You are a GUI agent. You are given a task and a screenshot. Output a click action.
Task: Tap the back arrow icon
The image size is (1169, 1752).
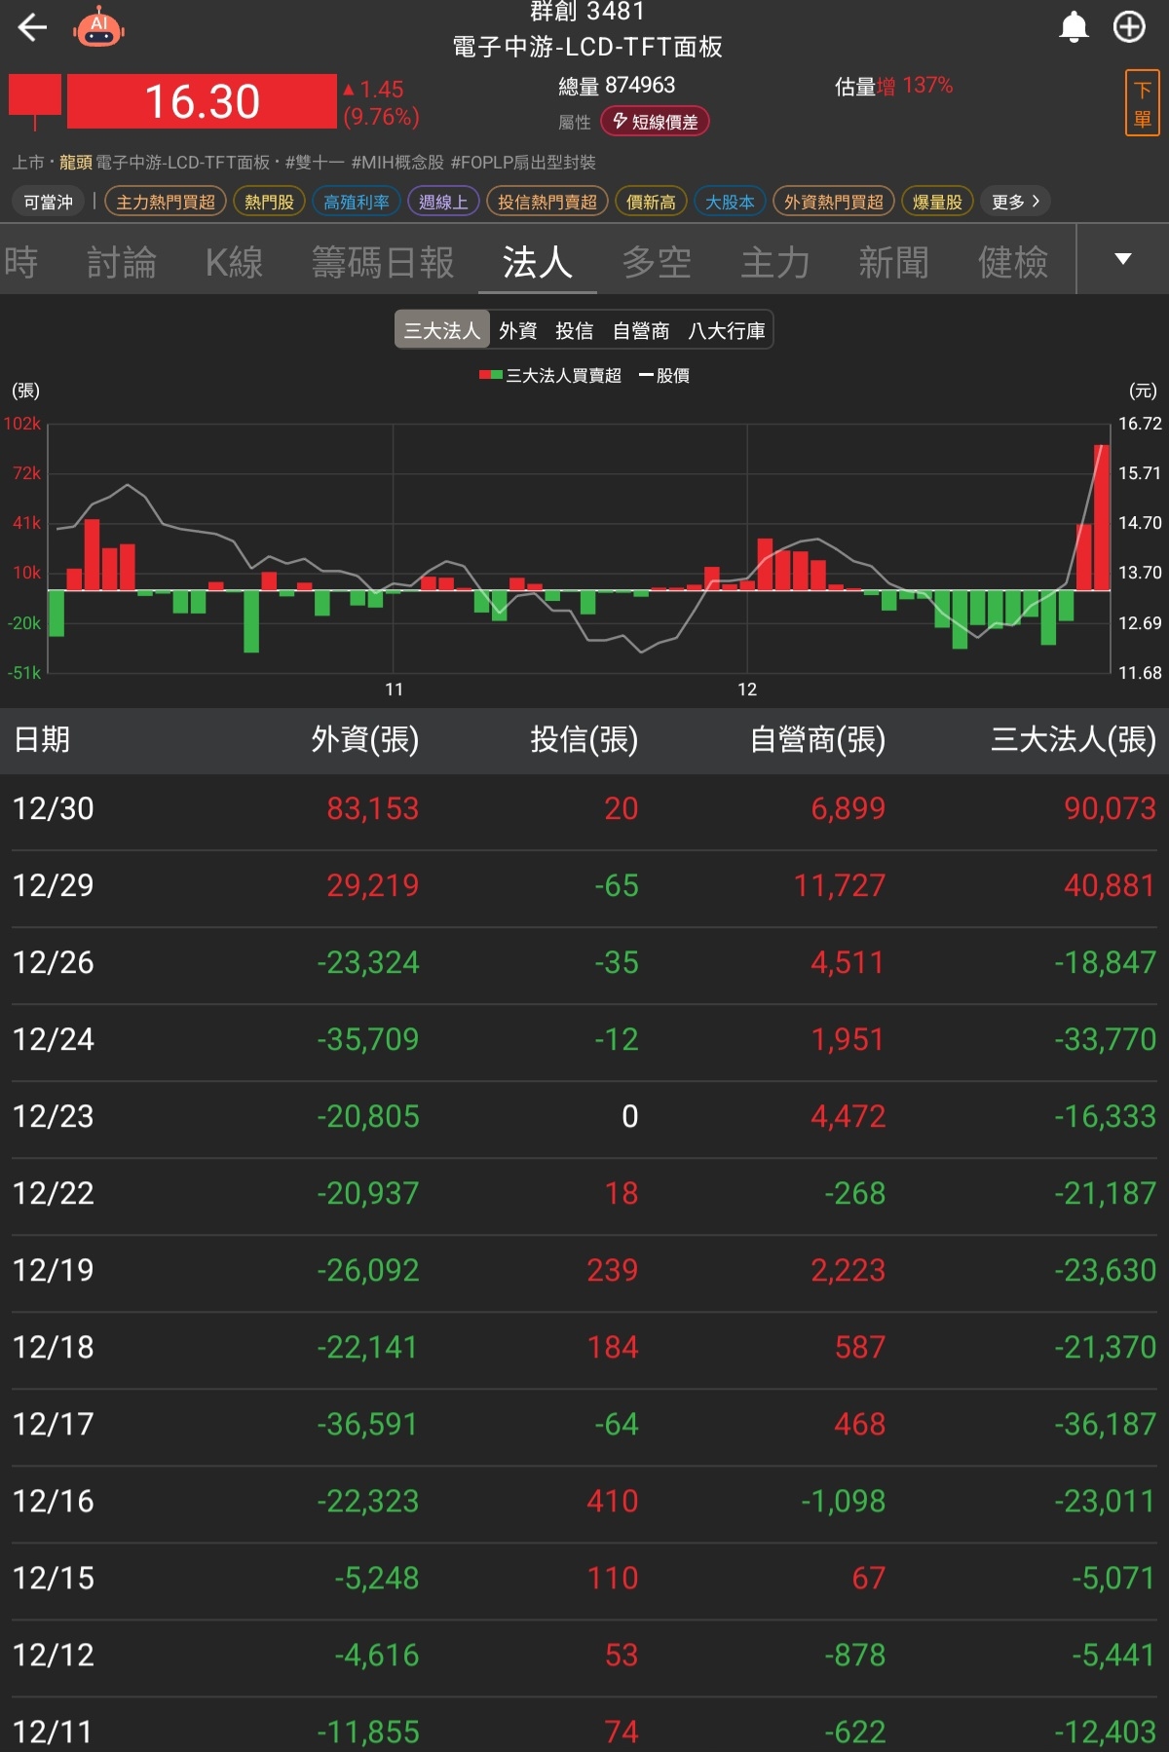pos(32,27)
